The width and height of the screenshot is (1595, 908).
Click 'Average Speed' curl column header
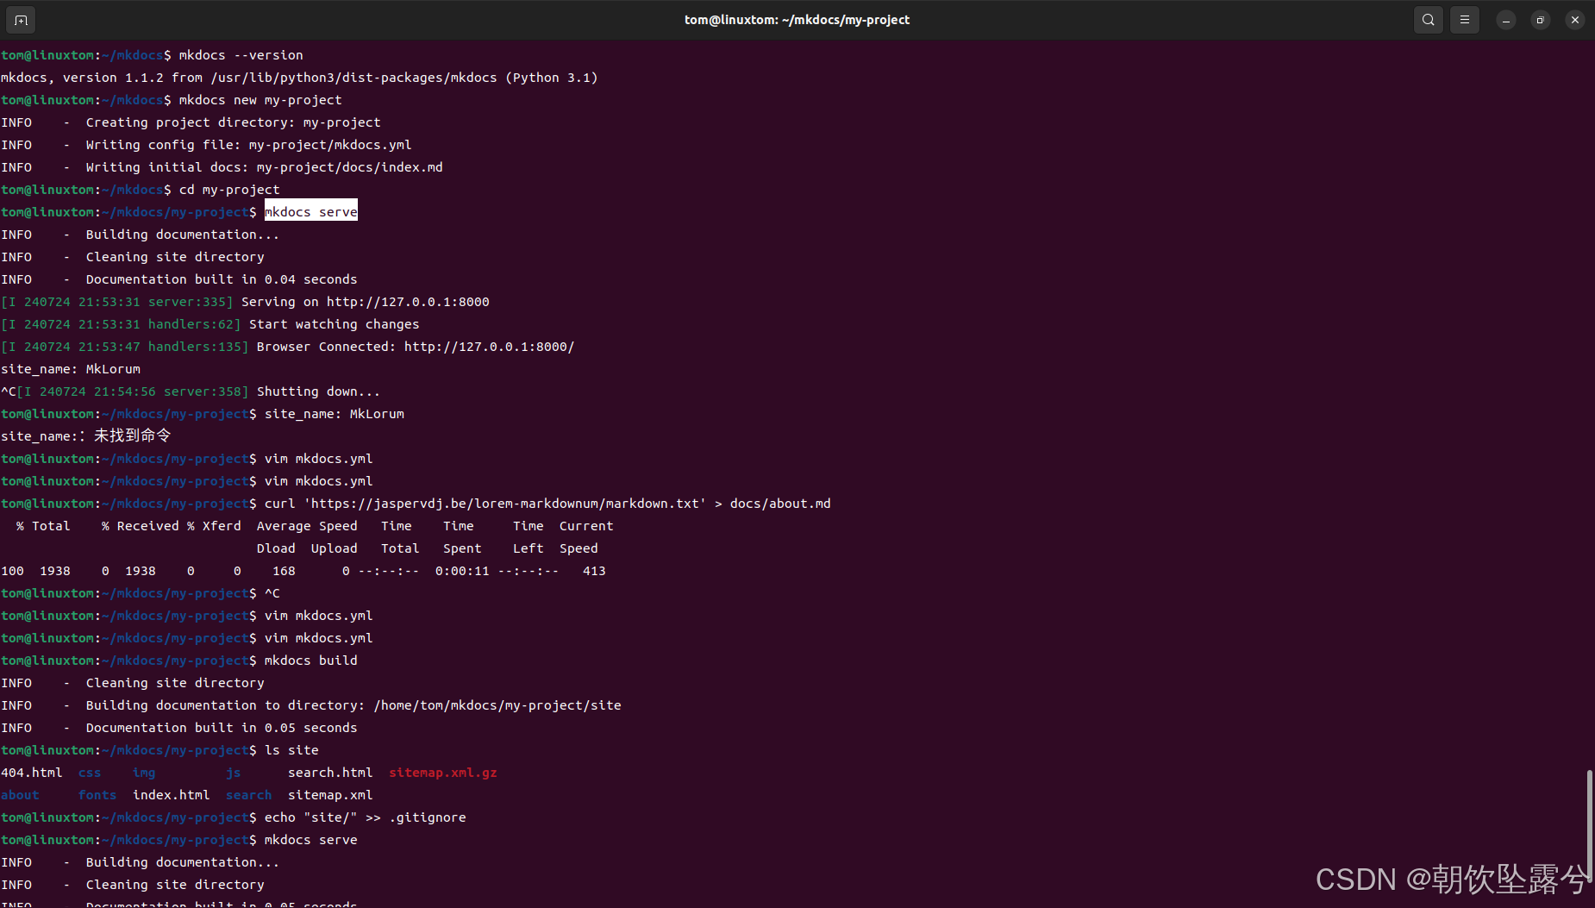tap(307, 526)
